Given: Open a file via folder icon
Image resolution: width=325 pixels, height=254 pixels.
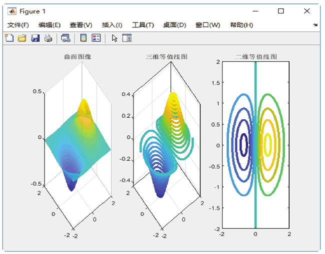Looking at the screenshot, I should [22, 38].
